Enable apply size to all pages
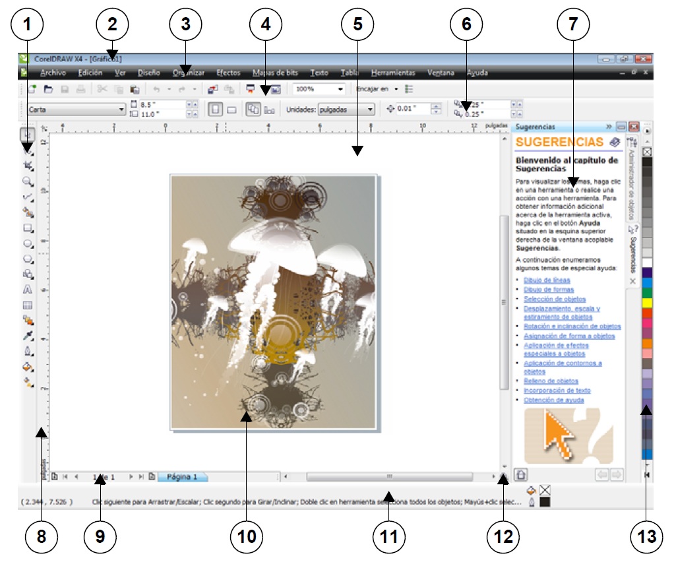 [x=253, y=108]
